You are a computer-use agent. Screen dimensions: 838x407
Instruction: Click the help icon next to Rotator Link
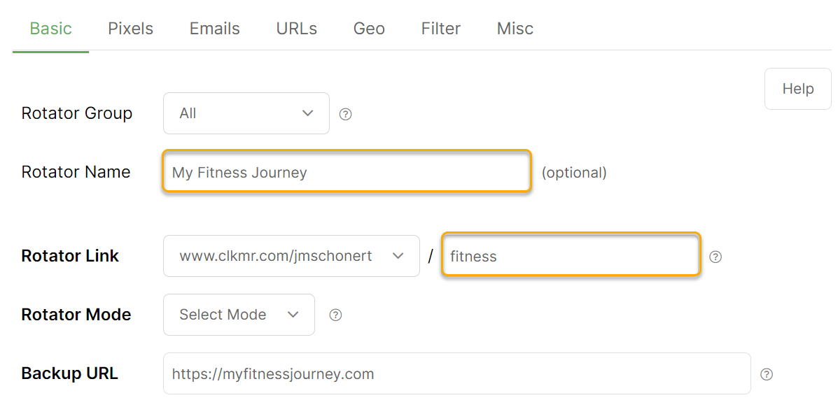715,257
